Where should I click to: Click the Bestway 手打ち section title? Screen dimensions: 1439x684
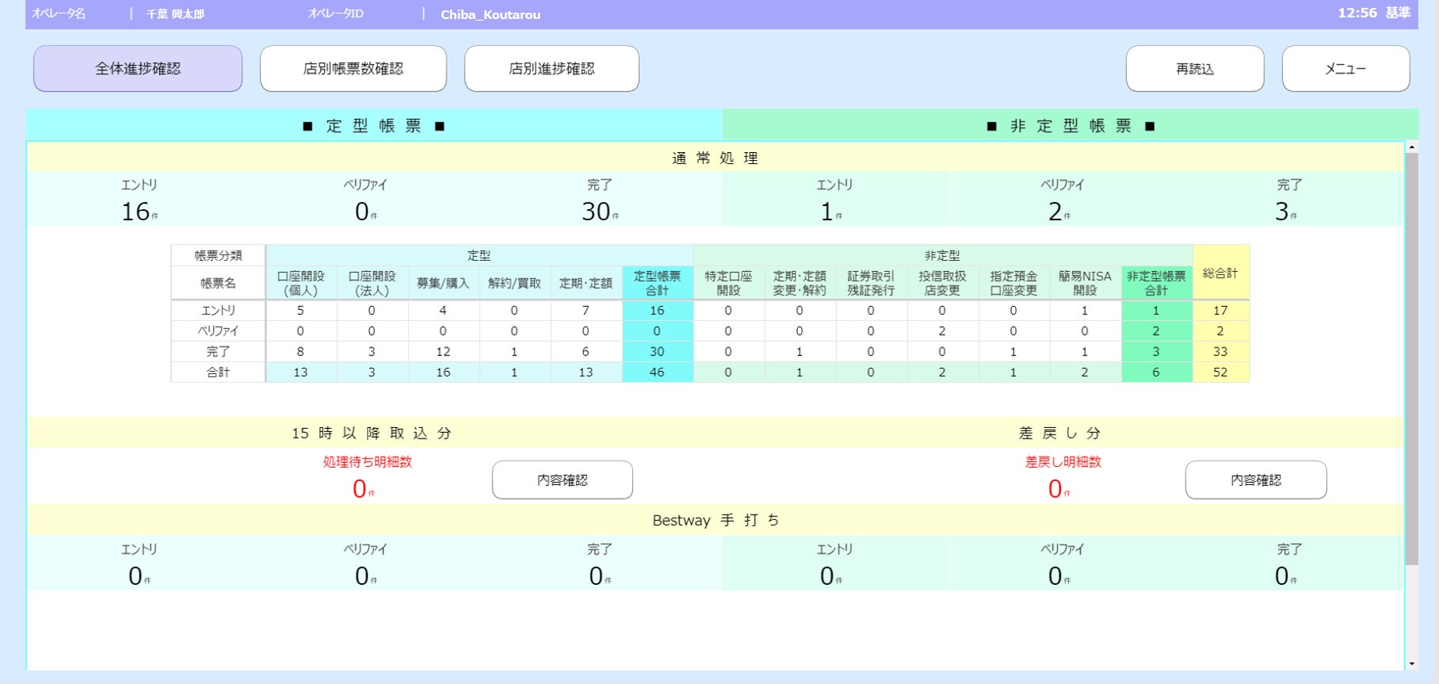click(716, 521)
